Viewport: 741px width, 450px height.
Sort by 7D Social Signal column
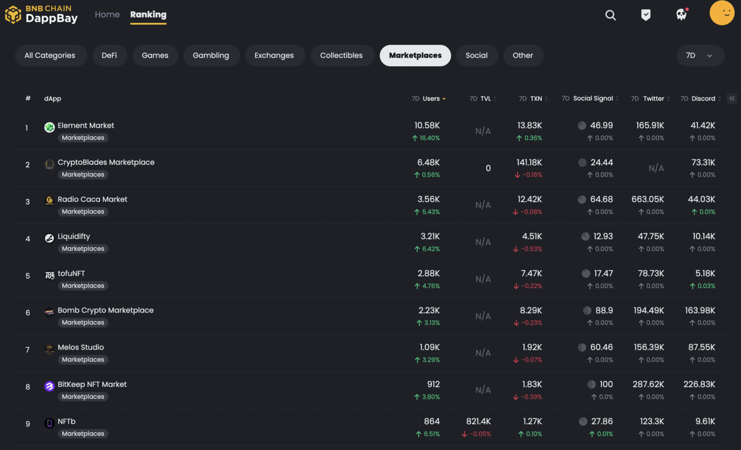[x=590, y=99]
